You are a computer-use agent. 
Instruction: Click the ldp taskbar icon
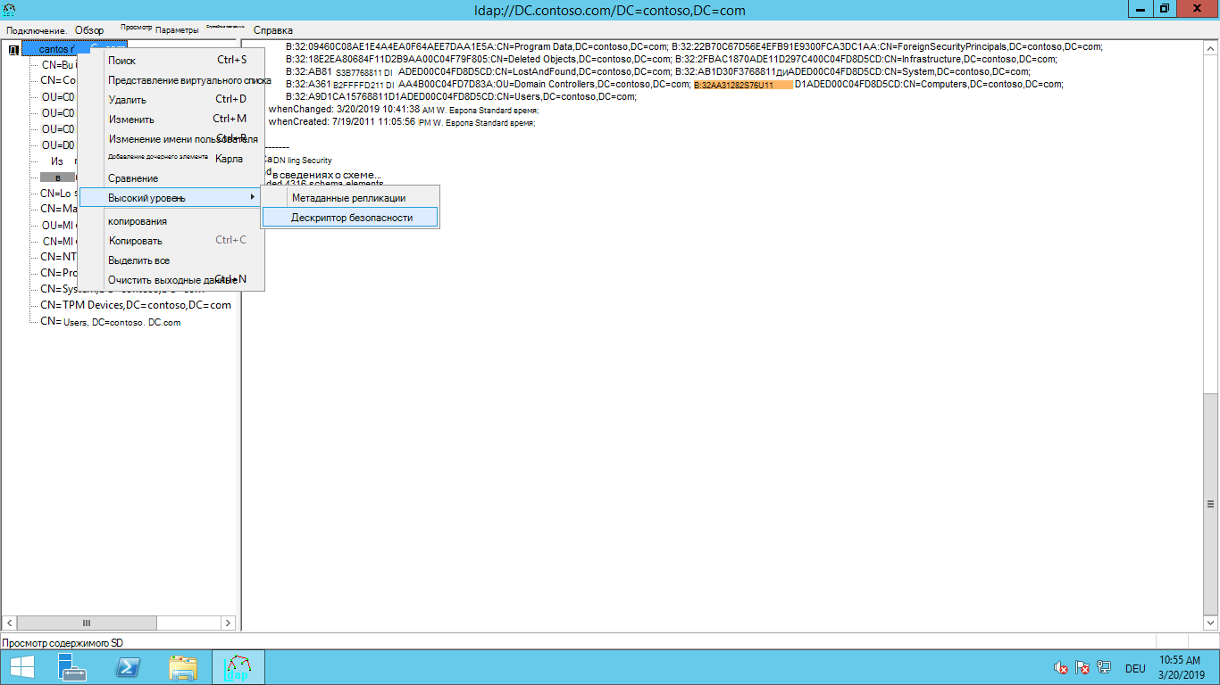[x=238, y=667]
